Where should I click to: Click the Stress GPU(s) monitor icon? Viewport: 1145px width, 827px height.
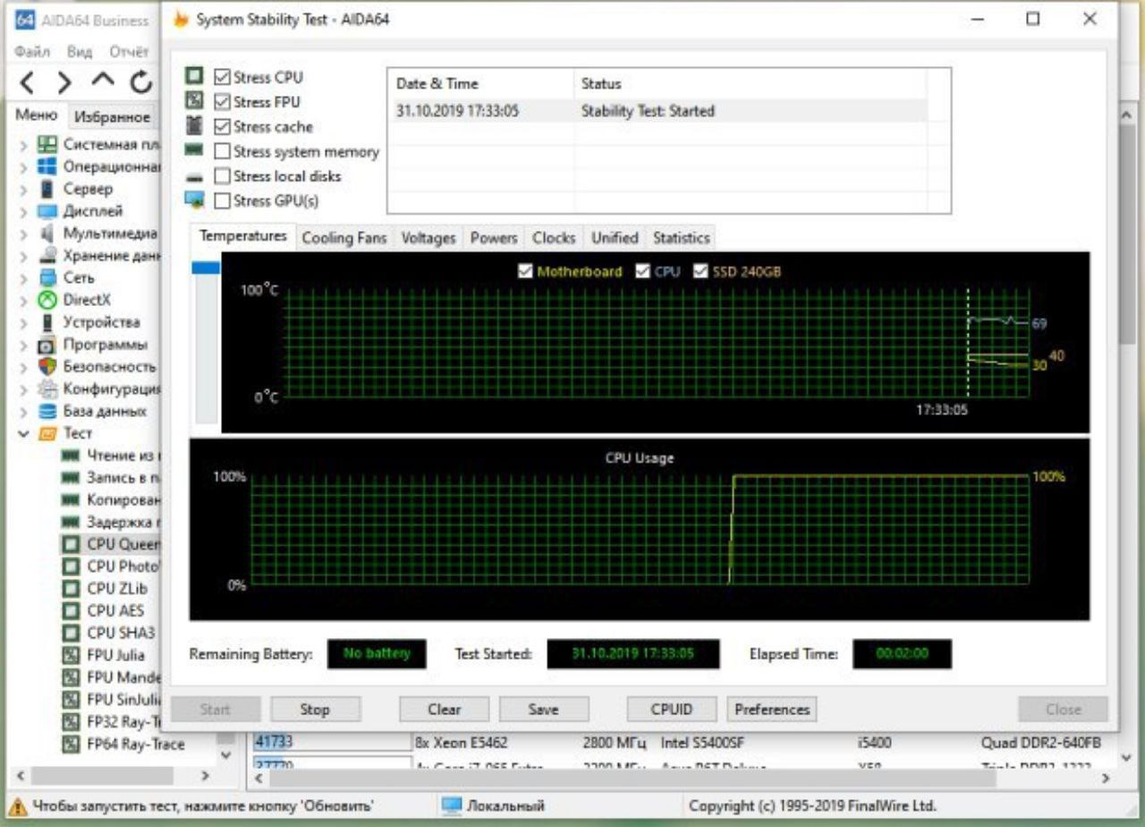click(194, 200)
